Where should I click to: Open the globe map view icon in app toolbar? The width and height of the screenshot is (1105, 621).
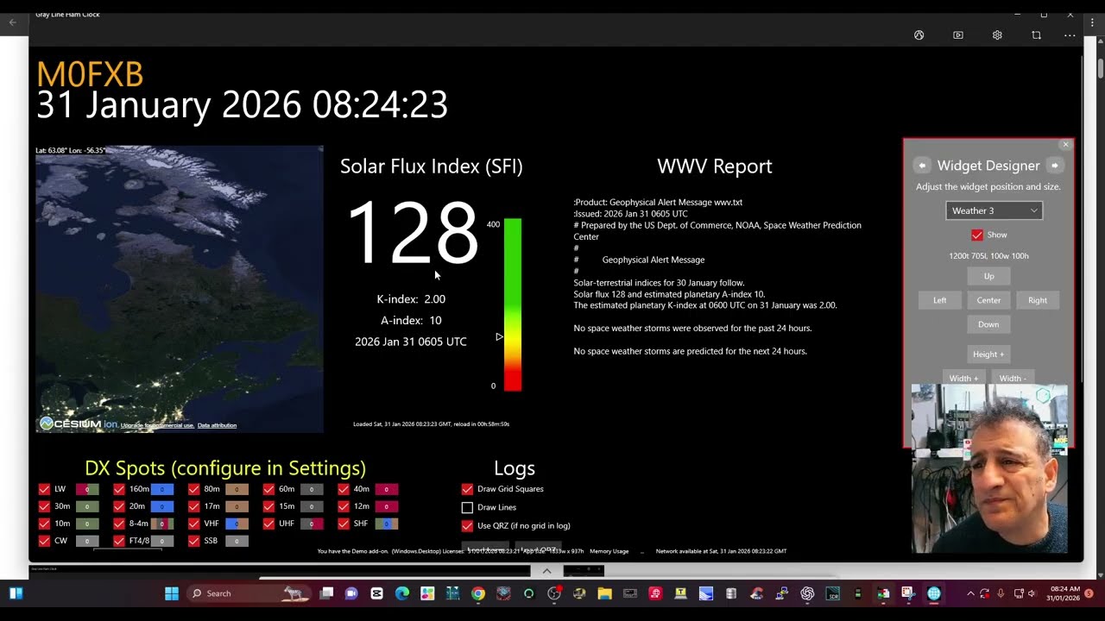919,35
